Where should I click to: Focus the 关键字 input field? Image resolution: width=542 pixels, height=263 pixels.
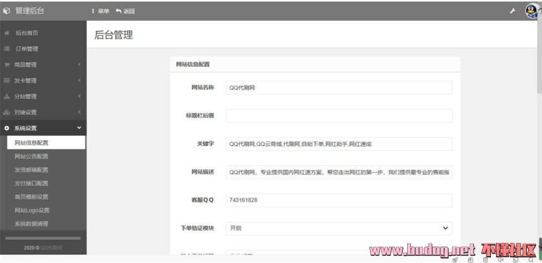(x=339, y=144)
